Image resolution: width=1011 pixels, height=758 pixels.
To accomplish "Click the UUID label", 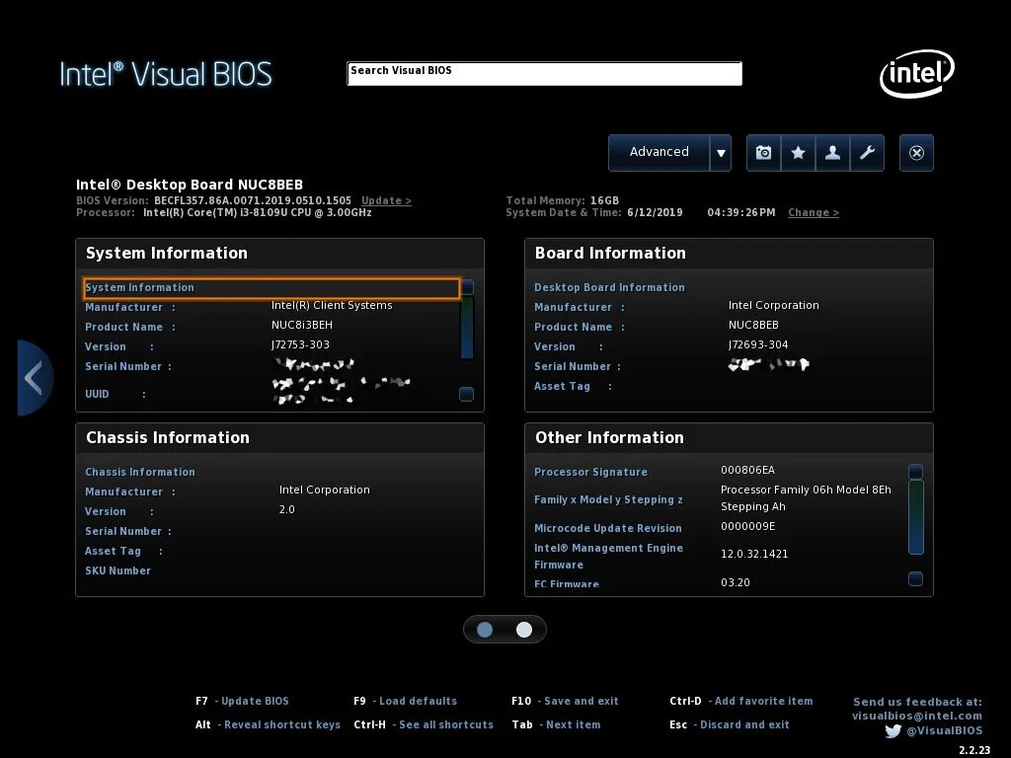I will pos(97,394).
